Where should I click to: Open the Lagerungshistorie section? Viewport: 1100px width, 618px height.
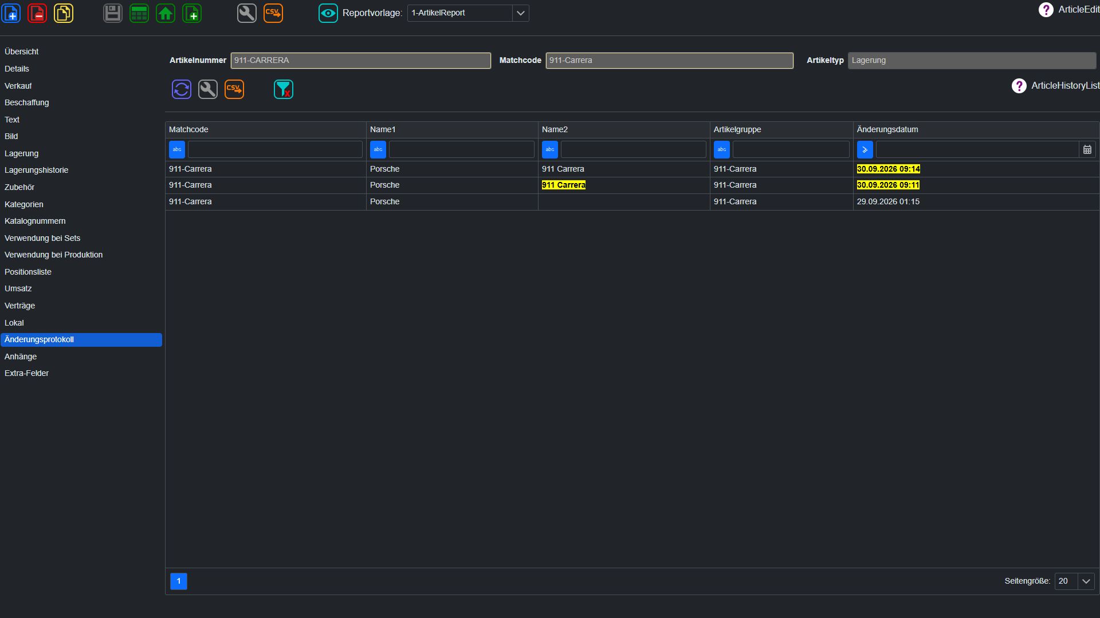click(x=37, y=171)
